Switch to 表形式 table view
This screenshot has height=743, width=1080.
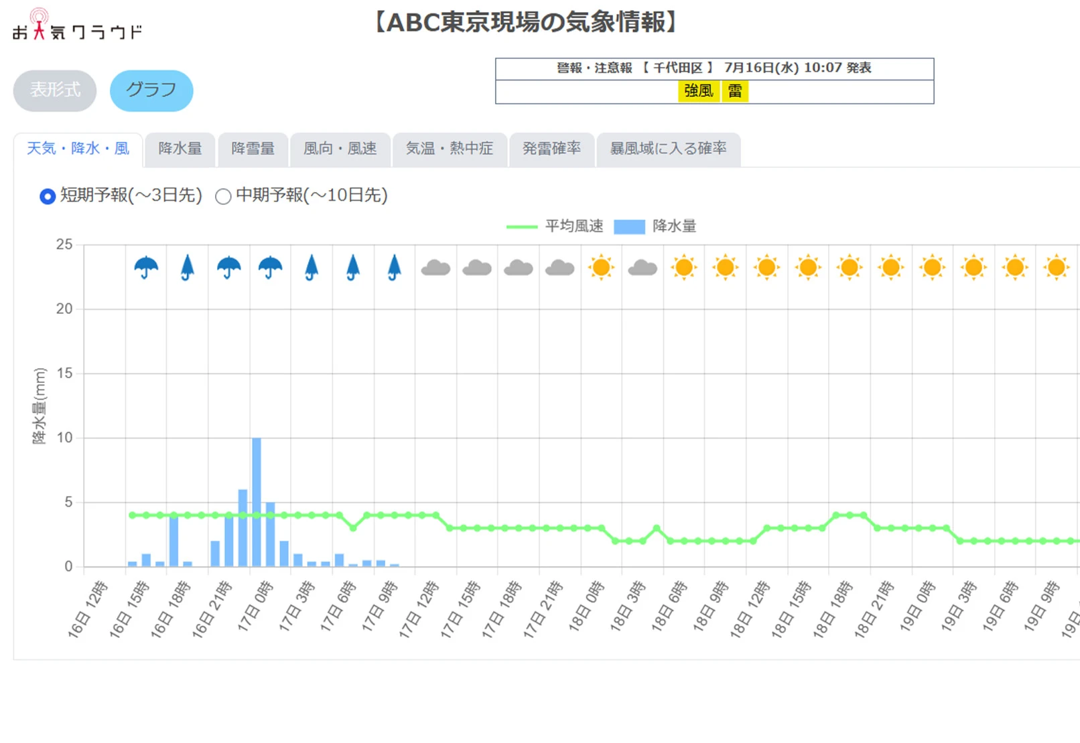coord(55,90)
